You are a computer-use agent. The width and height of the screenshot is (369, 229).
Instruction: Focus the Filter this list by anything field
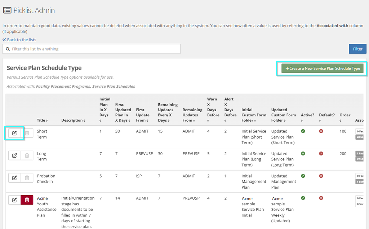point(92,49)
